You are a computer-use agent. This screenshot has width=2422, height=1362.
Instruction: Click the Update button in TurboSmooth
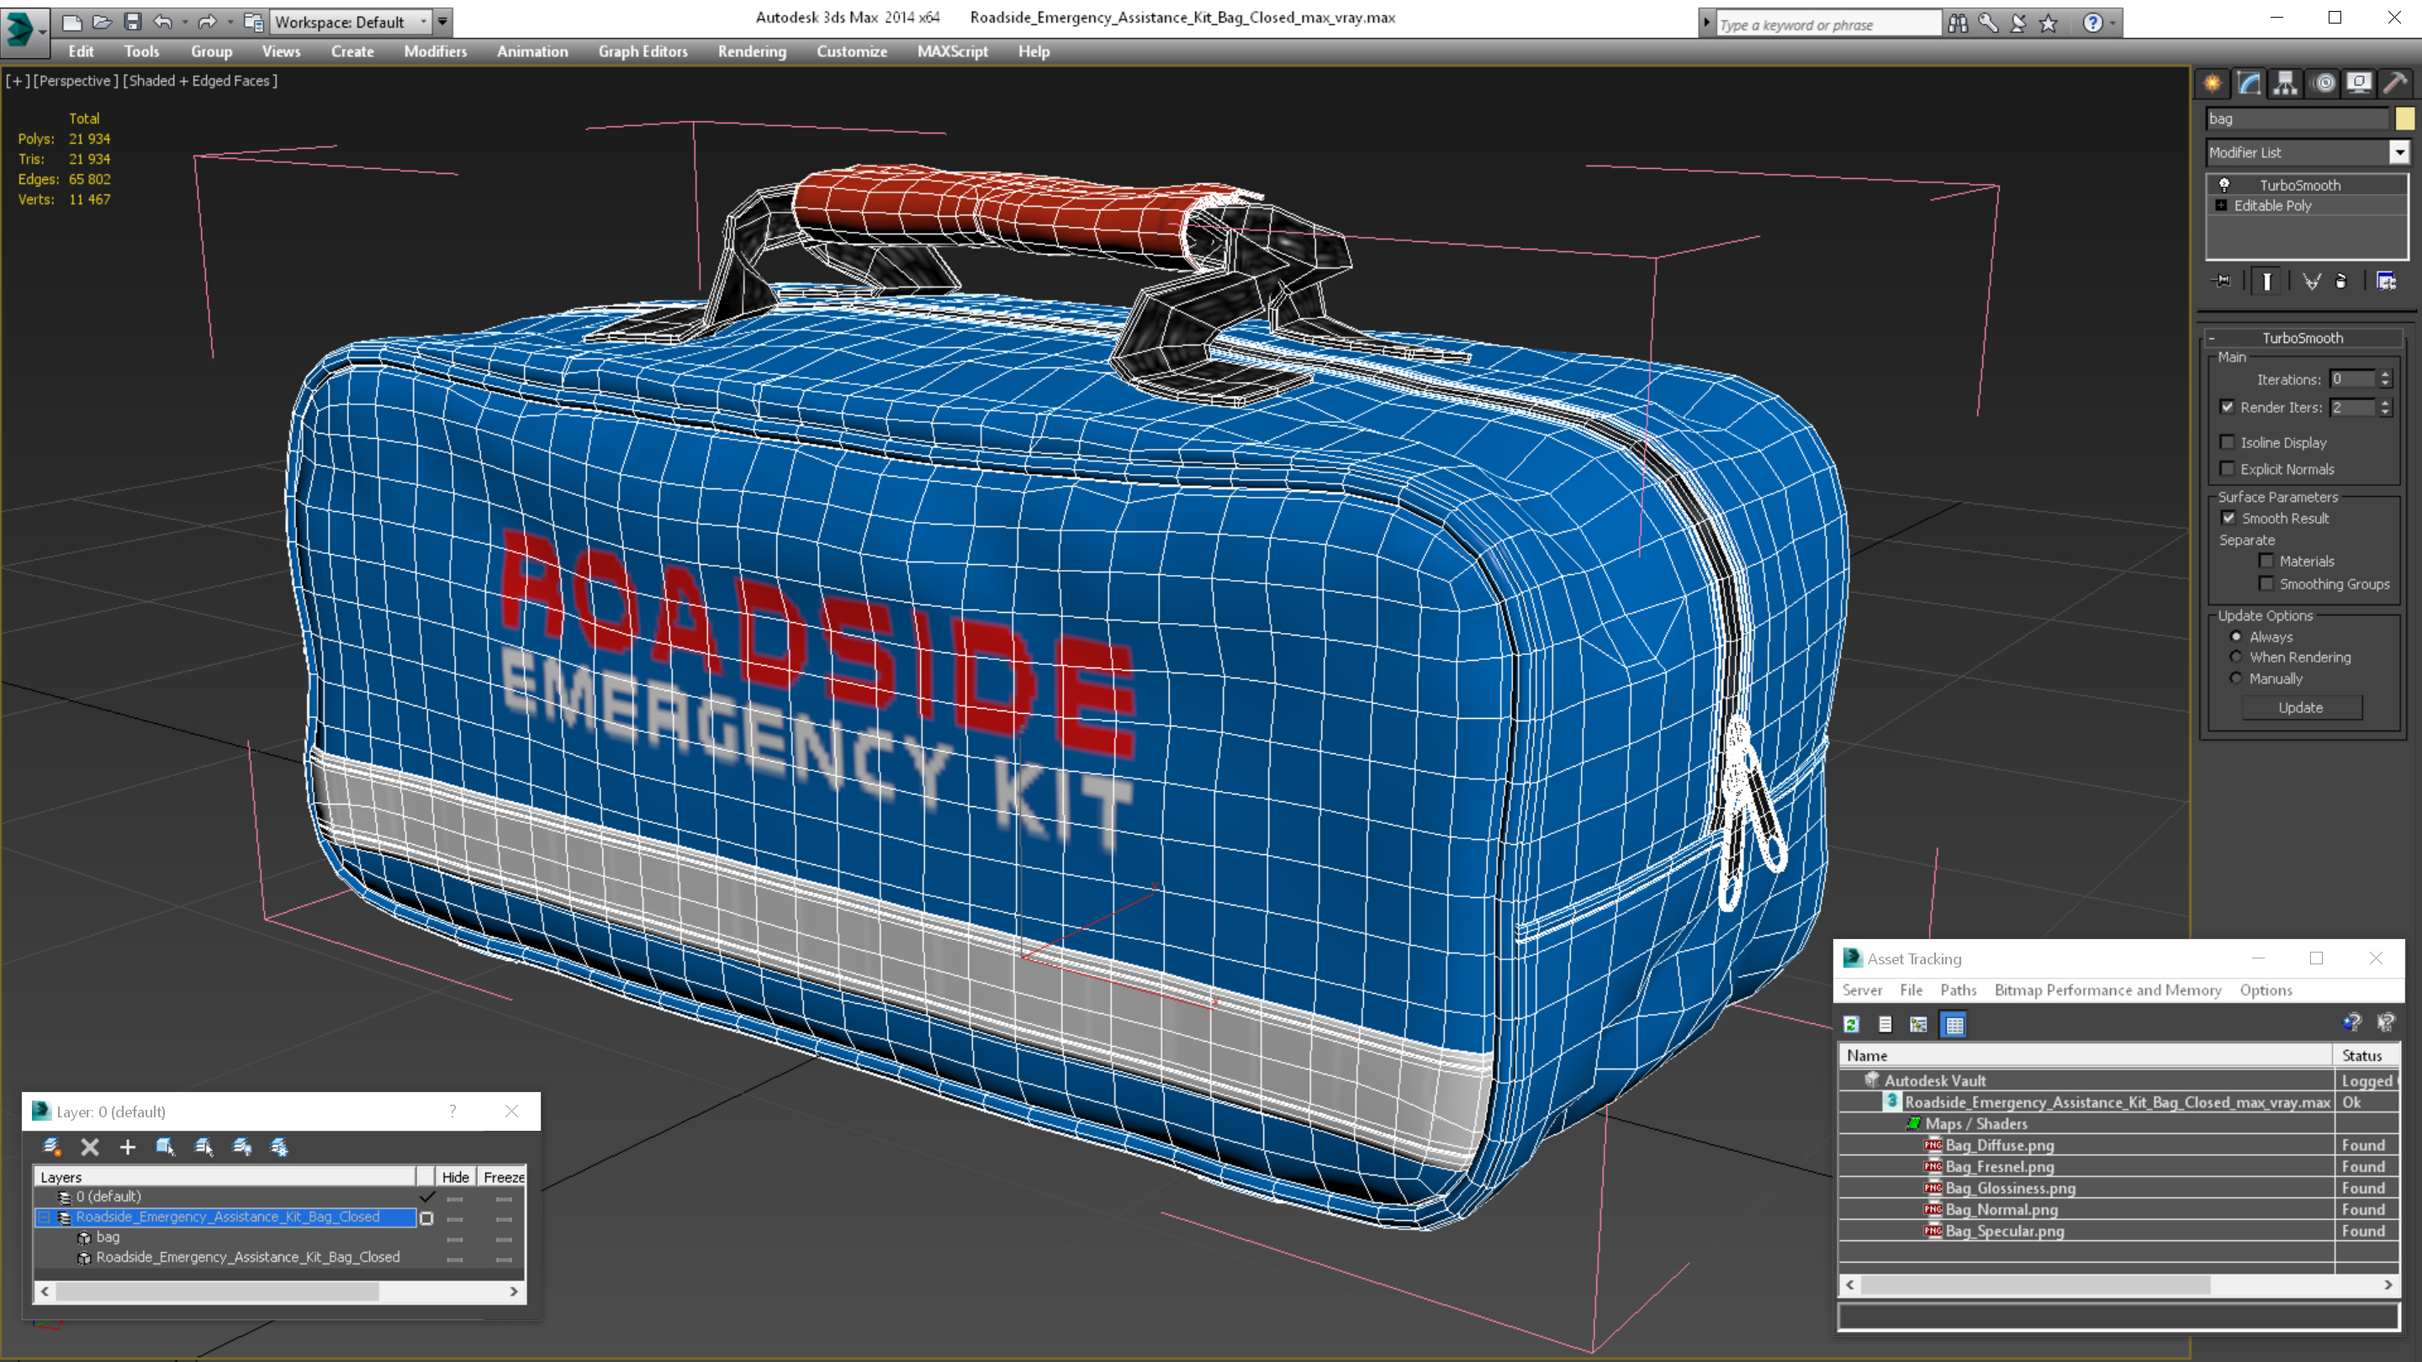(2301, 707)
